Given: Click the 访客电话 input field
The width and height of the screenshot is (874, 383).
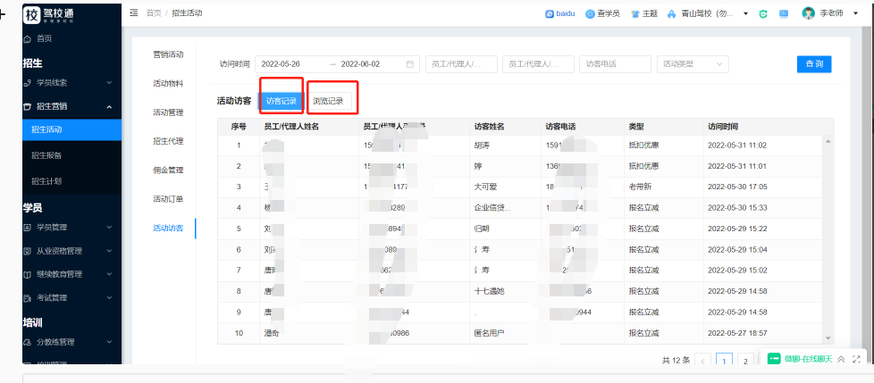Looking at the screenshot, I should pyautogui.click(x=615, y=64).
